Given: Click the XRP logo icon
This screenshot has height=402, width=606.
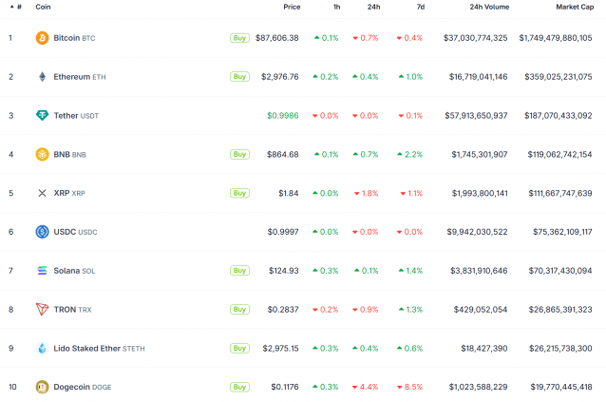Looking at the screenshot, I should click(42, 193).
